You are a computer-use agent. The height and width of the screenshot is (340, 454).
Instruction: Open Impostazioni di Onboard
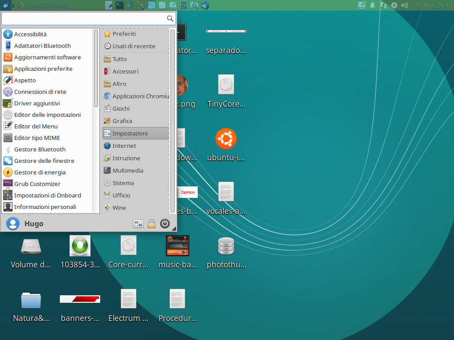[x=47, y=195]
